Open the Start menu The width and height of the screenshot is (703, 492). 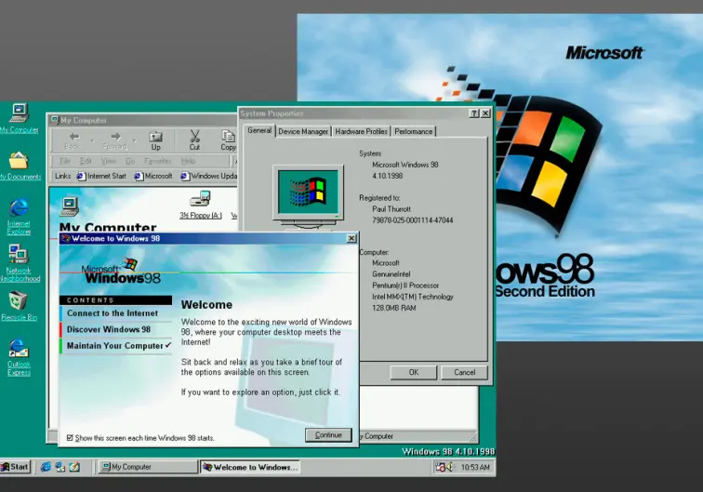[x=16, y=467]
